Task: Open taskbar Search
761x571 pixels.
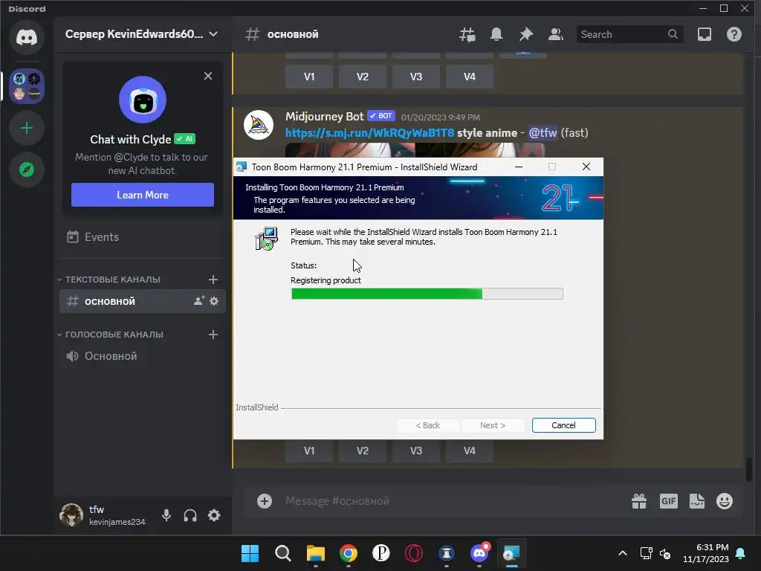Action: [x=282, y=553]
